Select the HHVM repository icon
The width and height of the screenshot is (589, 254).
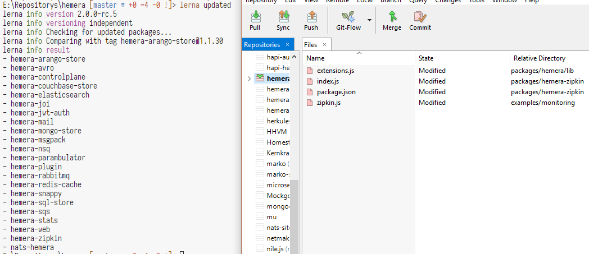pos(260,131)
